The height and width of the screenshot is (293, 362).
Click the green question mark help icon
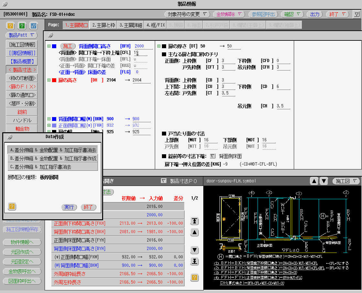22,26
